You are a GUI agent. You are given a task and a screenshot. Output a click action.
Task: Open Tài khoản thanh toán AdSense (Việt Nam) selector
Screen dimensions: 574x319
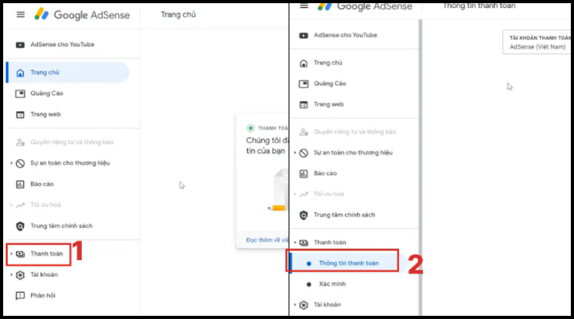click(537, 42)
